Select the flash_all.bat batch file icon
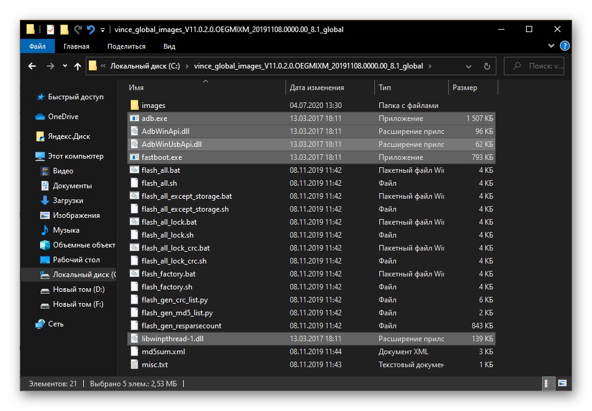The height and width of the screenshot is (411, 592). [134, 170]
